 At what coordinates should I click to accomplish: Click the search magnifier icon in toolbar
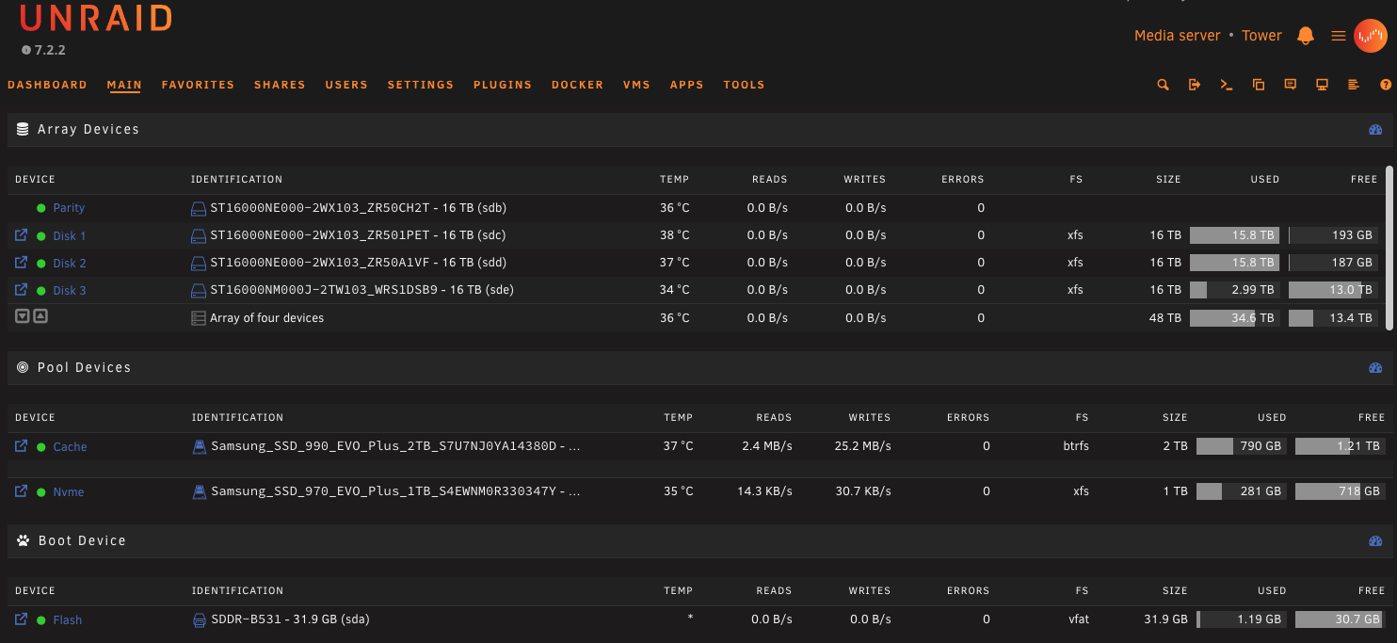click(1163, 85)
